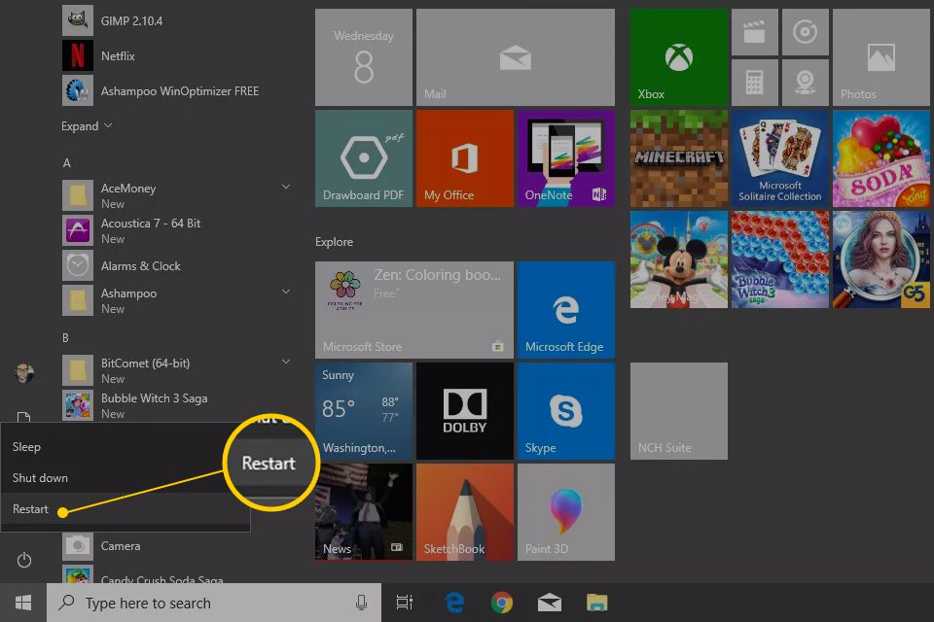The image size is (934, 622).
Task: Launch Google Chrome from the taskbar
Action: tap(501, 603)
